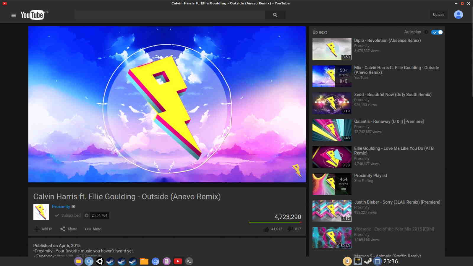This screenshot has width=473, height=266.
Task: Open Diplo - Revolution (Absence Remix)
Action: click(387, 40)
